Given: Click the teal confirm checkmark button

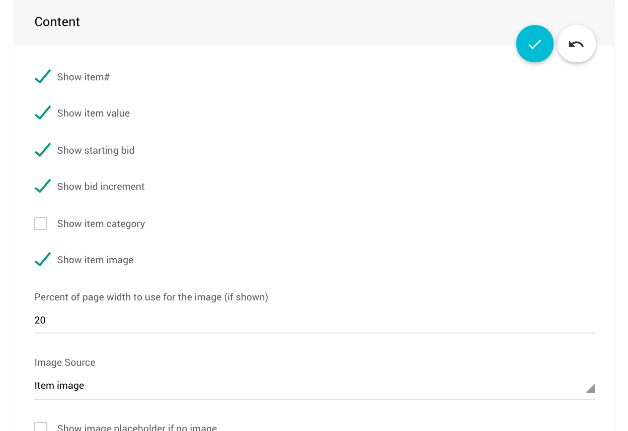Looking at the screenshot, I should [x=534, y=44].
